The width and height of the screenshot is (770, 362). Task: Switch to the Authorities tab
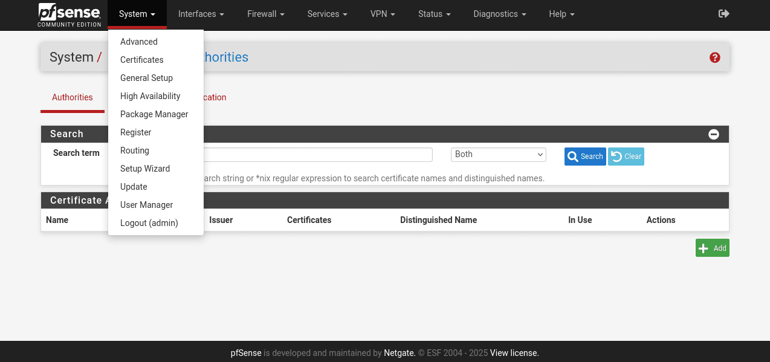(73, 97)
